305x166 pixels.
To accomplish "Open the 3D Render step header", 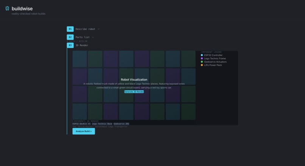I will tap(82, 45).
